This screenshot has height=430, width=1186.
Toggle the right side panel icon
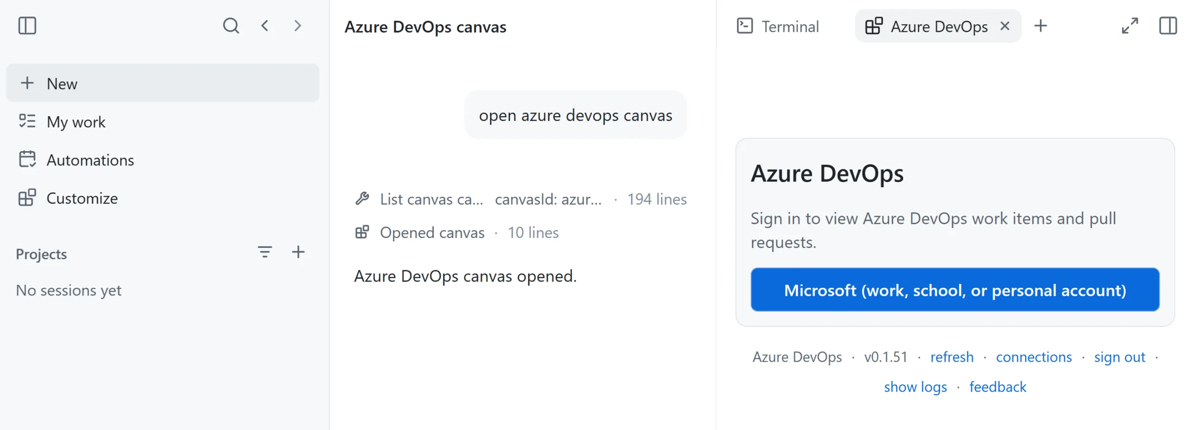point(1168,26)
